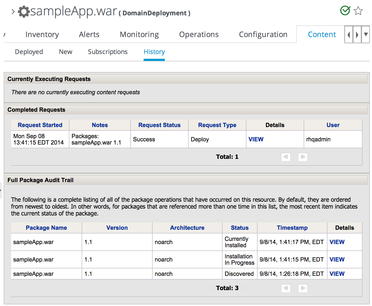This screenshot has width=372, height=306.
Task: Switch to the Monitoring tab
Action: pyautogui.click(x=139, y=34)
